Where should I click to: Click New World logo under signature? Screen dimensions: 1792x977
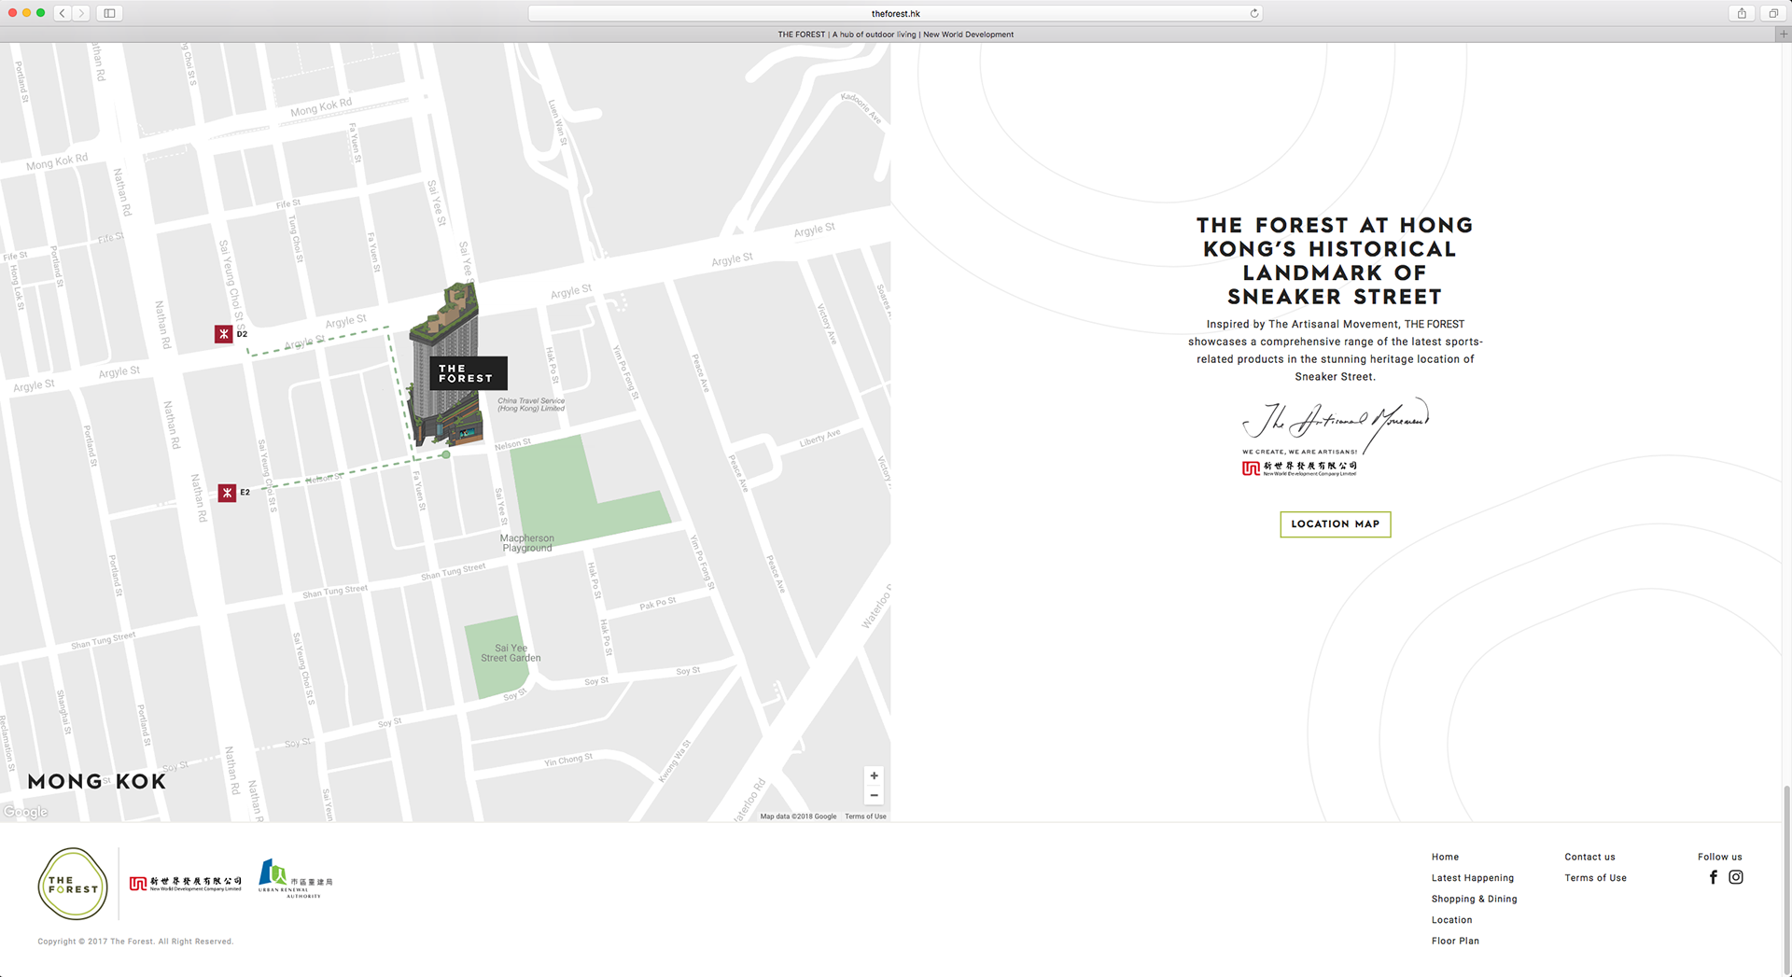point(1298,468)
